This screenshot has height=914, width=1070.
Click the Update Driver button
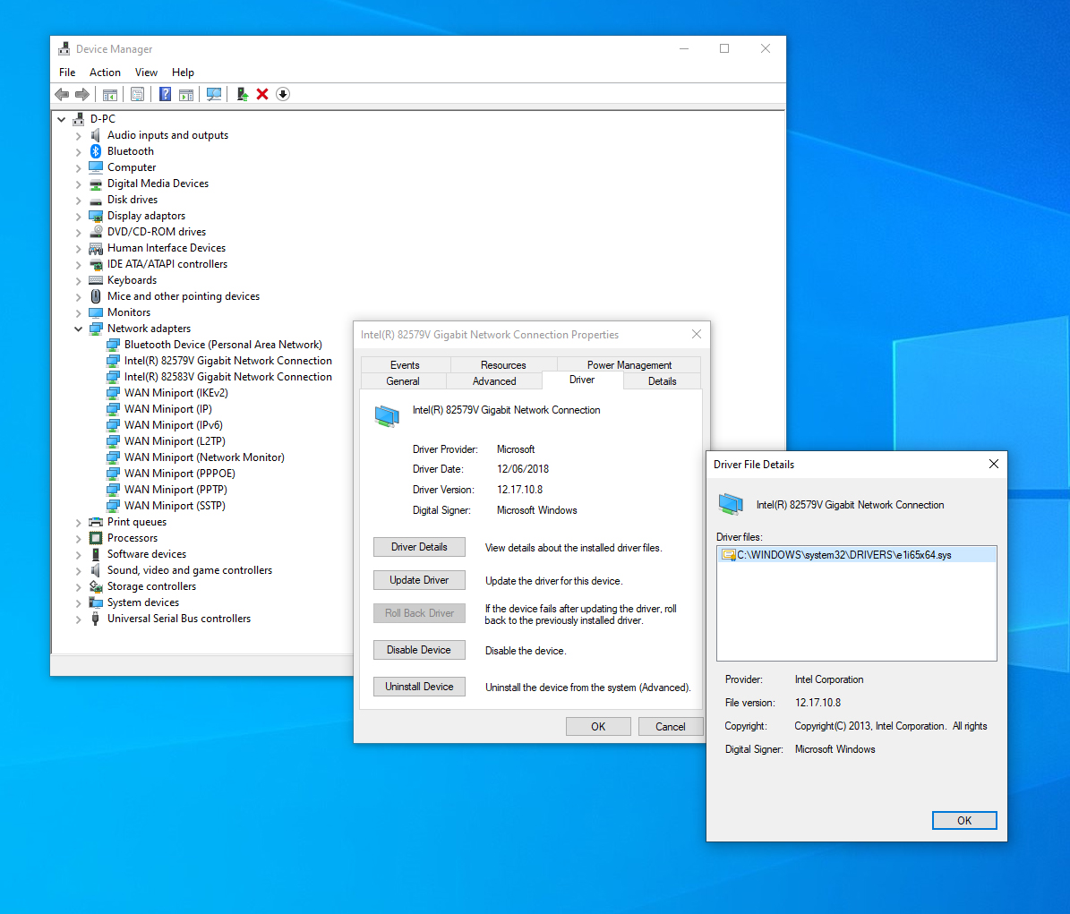pos(419,580)
